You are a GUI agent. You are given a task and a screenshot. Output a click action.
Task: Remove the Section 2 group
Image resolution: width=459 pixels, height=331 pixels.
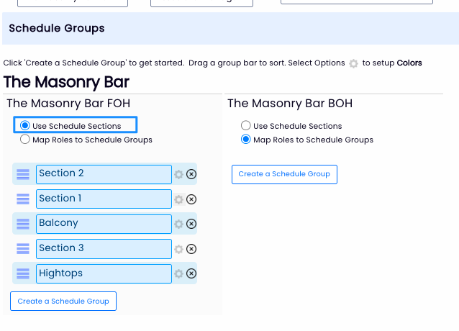click(x=191, y=174)
